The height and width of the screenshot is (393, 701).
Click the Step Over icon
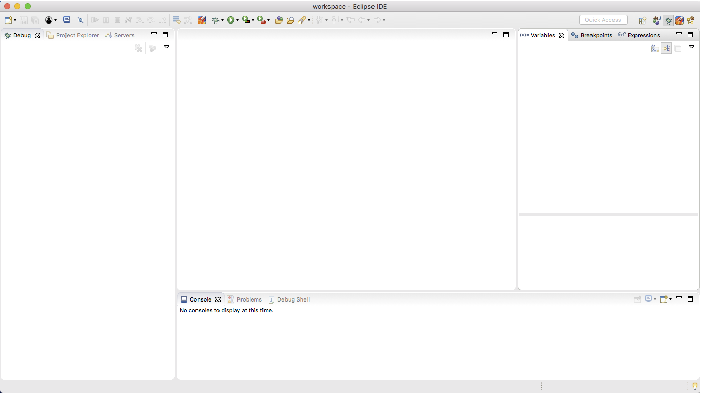click(151, 20)
